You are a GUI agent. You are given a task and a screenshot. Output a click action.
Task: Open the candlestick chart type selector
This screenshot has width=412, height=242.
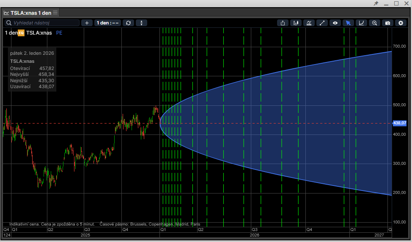coord(296,23)
